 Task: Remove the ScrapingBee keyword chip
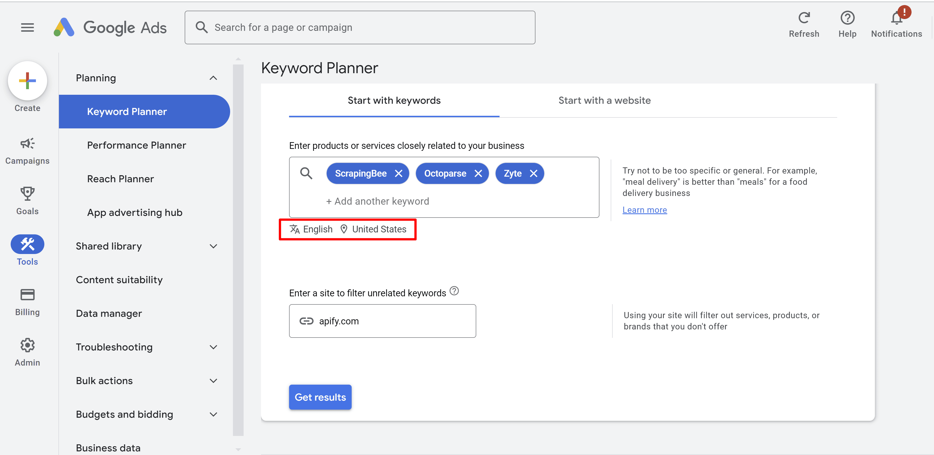[399, 173]
